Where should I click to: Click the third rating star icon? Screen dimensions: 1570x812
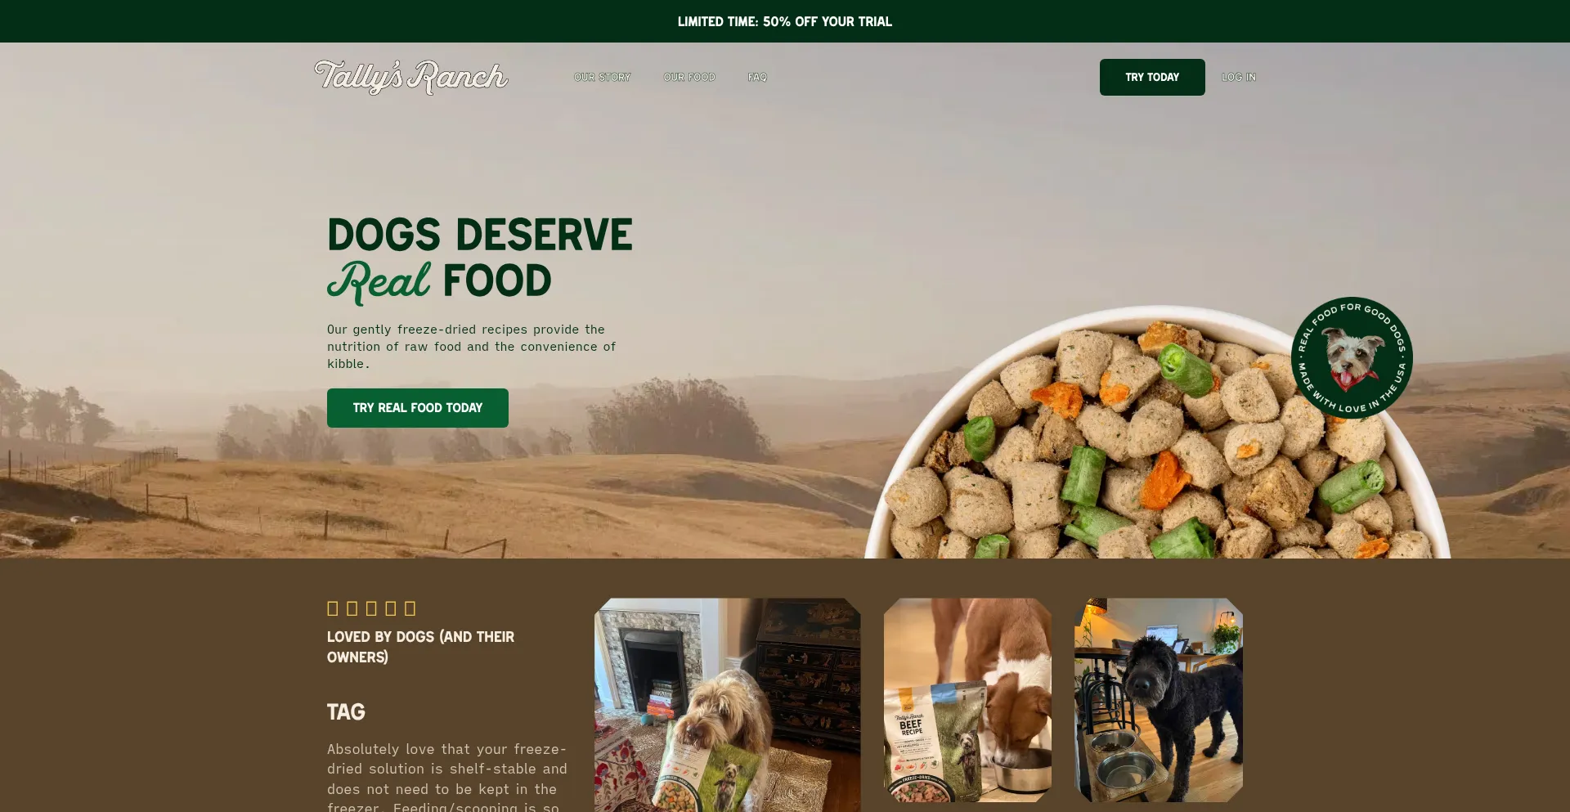coord(371,608)
